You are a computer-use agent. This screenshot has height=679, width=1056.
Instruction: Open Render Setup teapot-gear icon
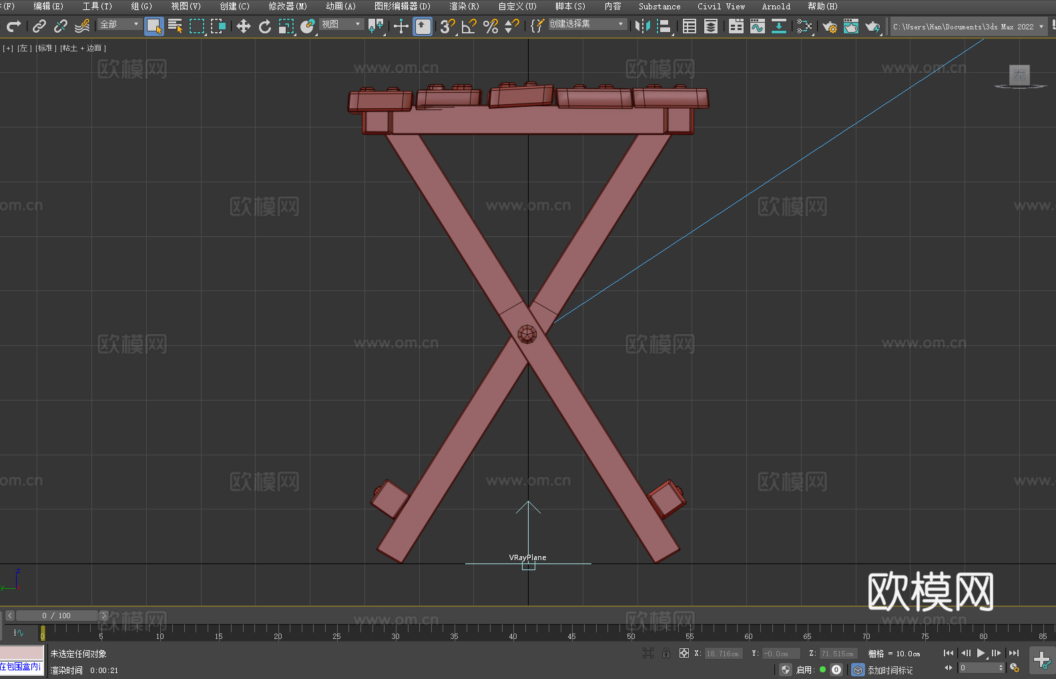[x=830, y=26]
